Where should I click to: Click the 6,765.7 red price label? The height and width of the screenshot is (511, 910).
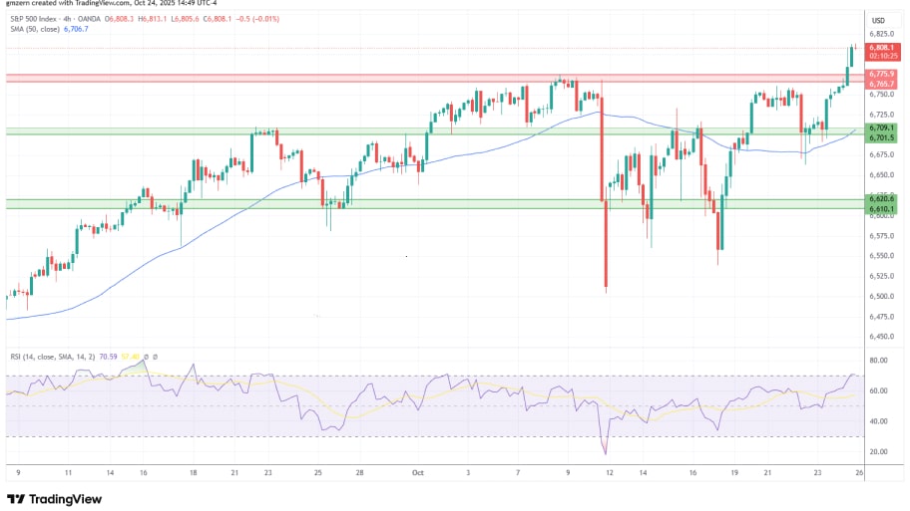tap(880, 83)
